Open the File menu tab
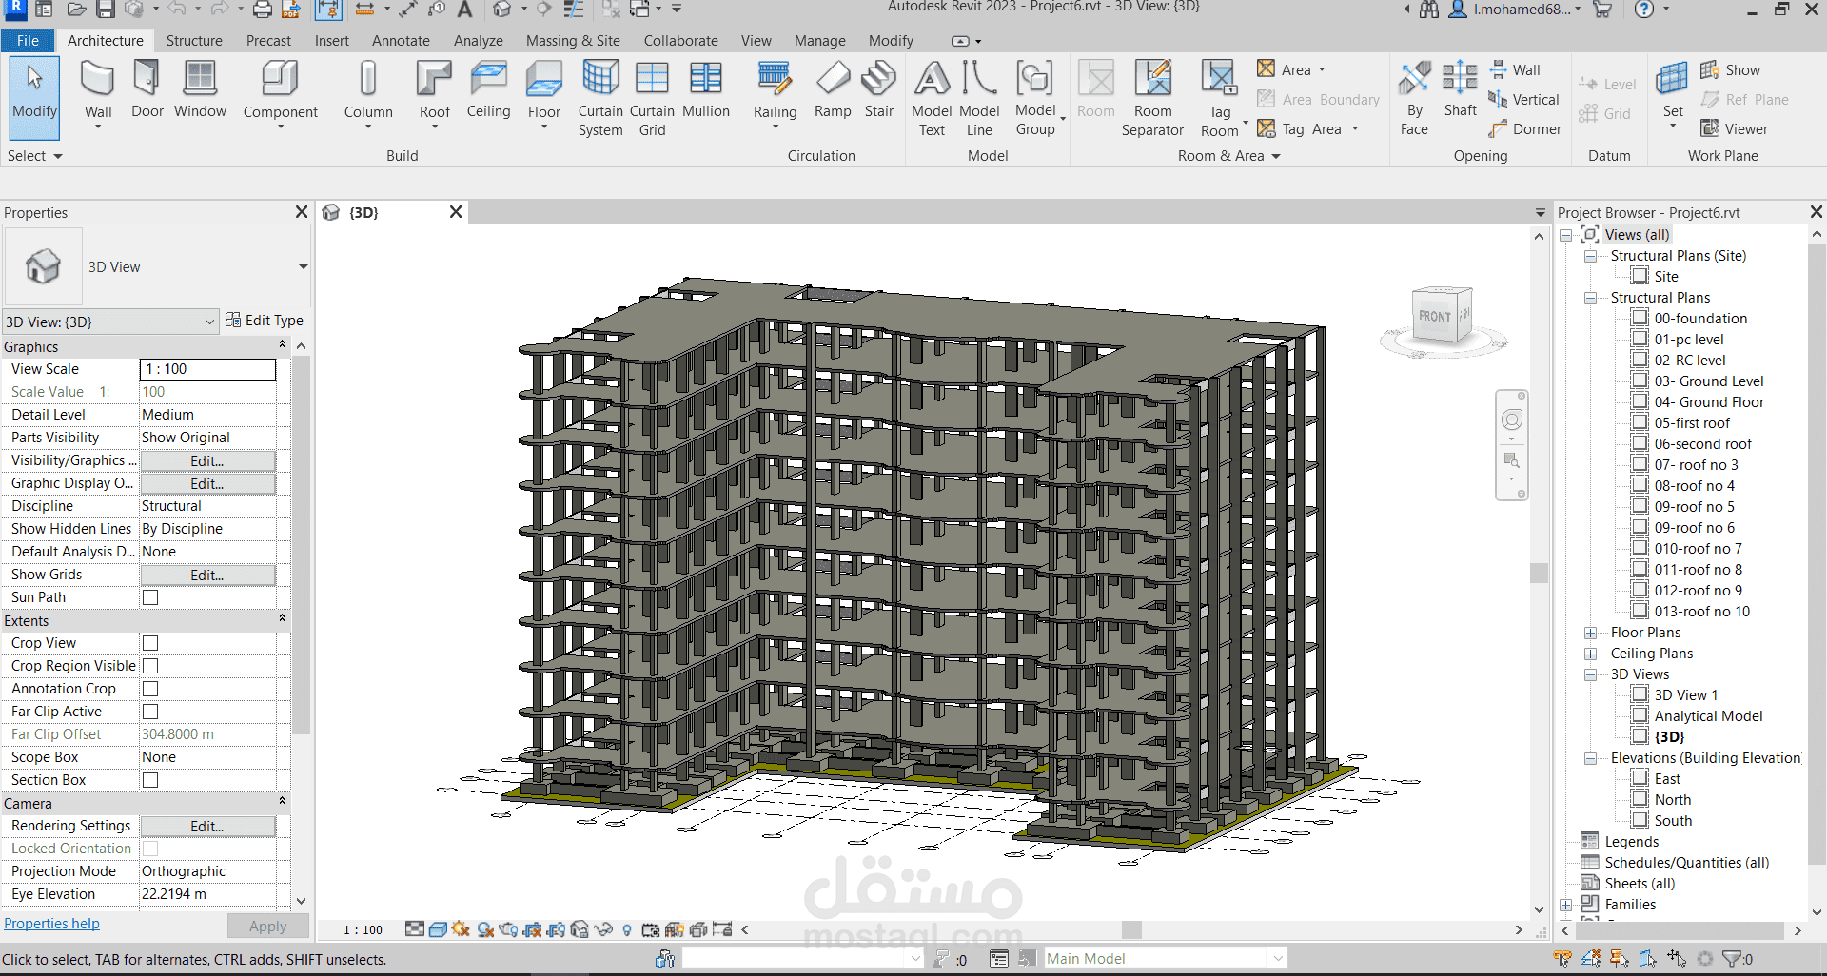The height and width of the screenshot is (976, 1827). pos(28,41)
